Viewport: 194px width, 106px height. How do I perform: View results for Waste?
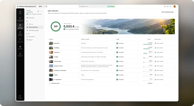point(159,75)
